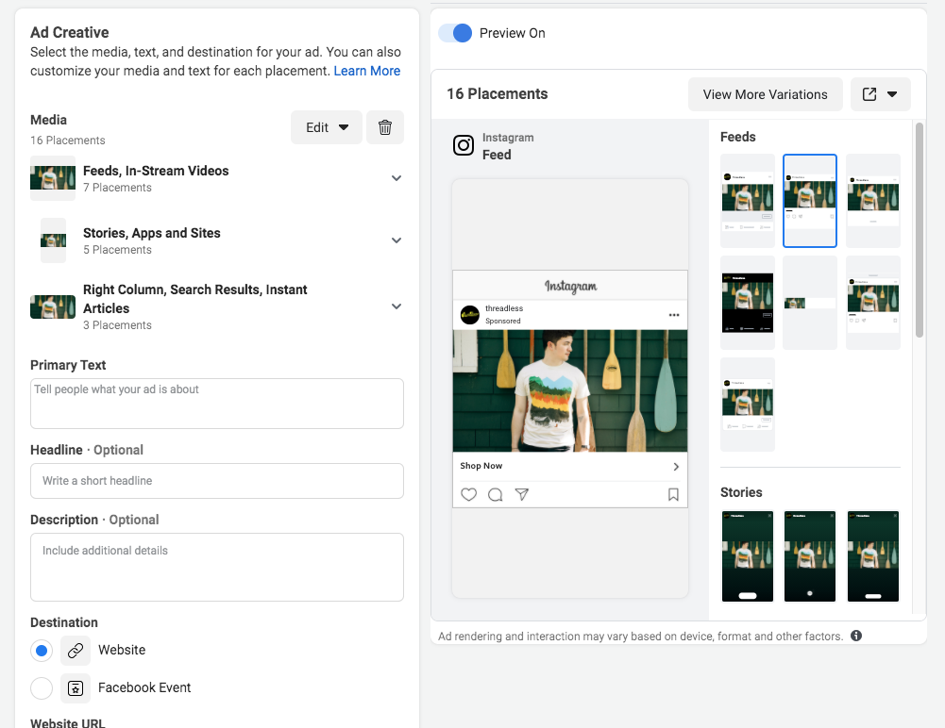Select the Website destination radio button
This screenshot has height=728, width=945.
point(42,651)
